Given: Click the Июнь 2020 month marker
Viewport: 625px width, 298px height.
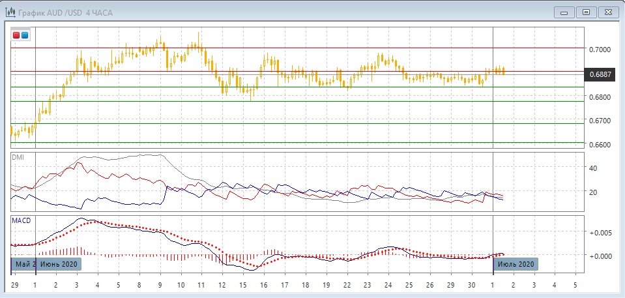Looking at the screenshot, I should coord(59,264).
